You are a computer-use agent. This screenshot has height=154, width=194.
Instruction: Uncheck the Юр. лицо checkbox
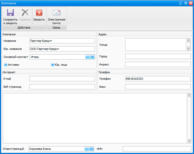point(52,65)
